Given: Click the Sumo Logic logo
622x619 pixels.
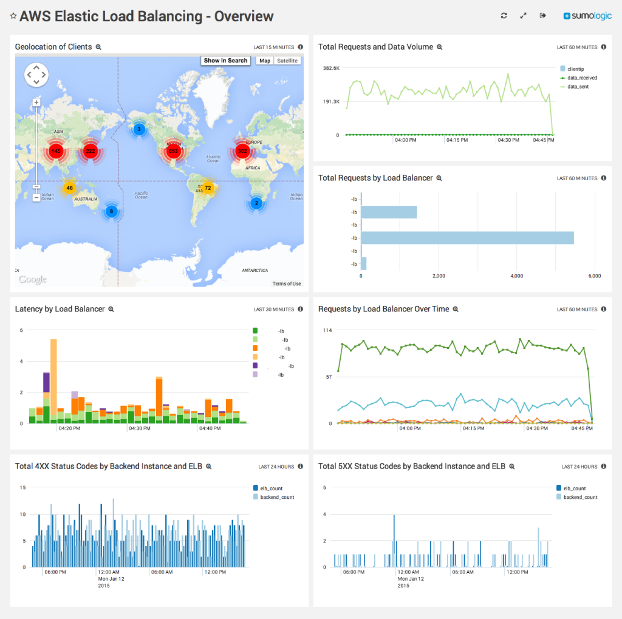Looking at the screenshot, I should [x=587, y=16].
